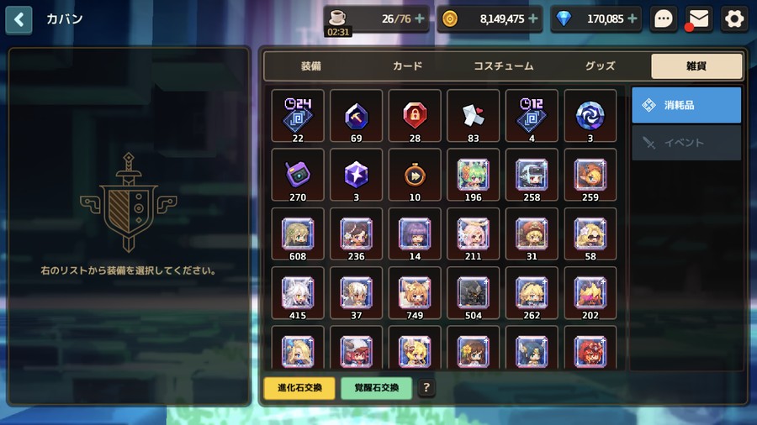Click the 覚醒石交換 button
This screenshot has width=757, height=425.
tap(377, 388)
